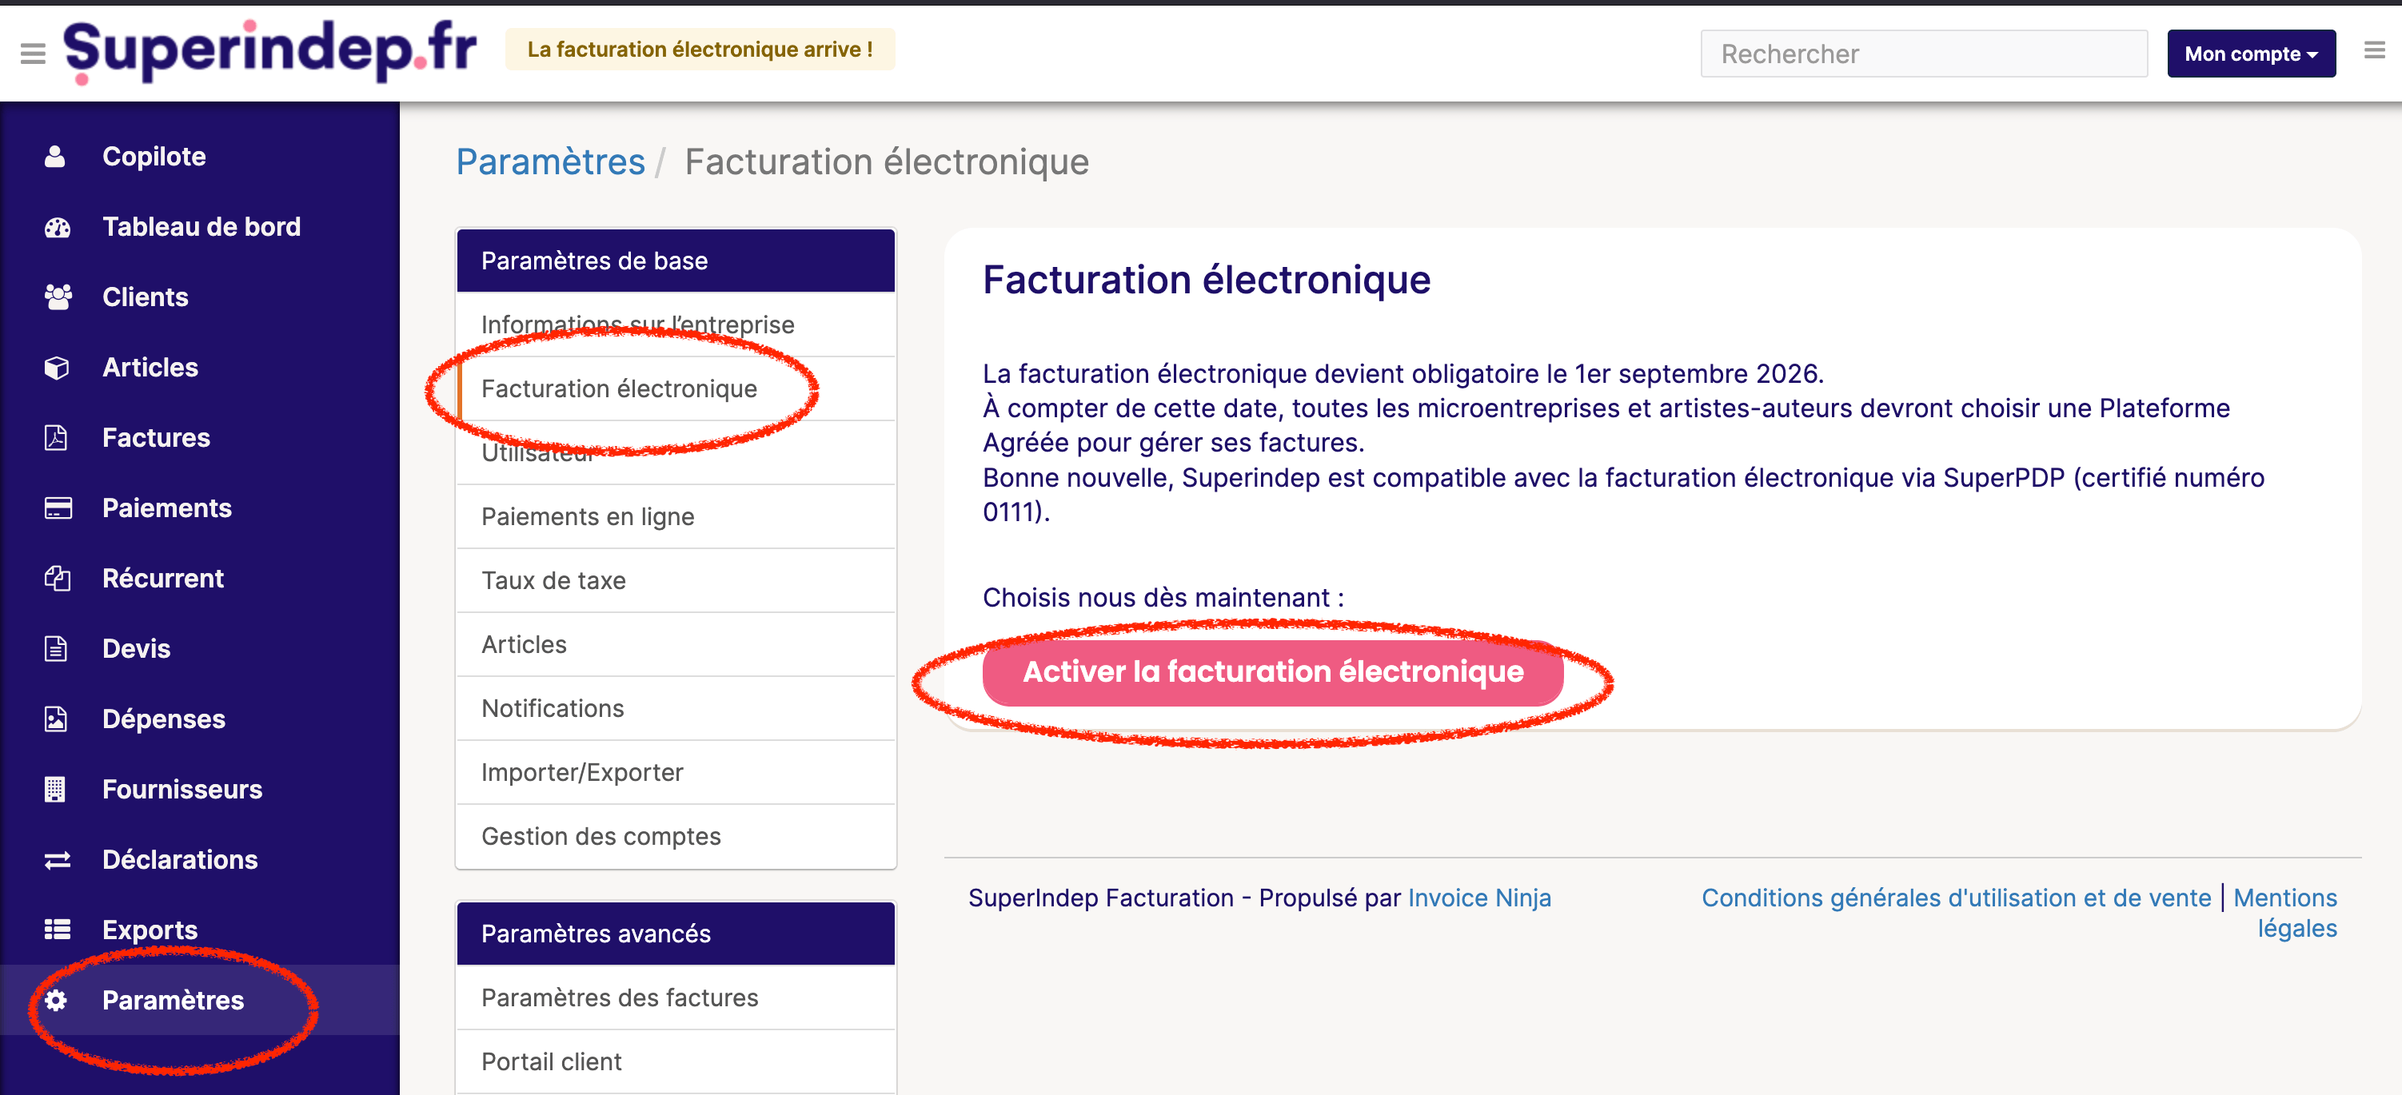Open the Invoice Ninja link
Screen dimensions: 2402x1095
(1479, 898)
